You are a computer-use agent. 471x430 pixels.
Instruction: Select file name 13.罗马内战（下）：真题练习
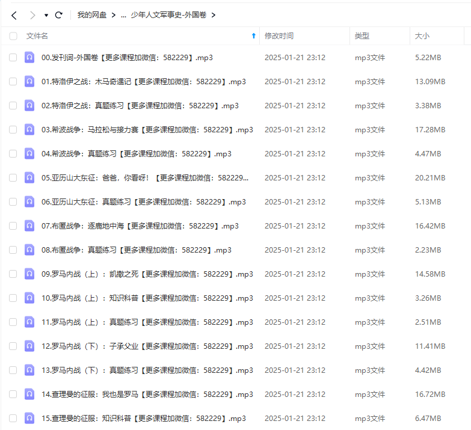147,370
